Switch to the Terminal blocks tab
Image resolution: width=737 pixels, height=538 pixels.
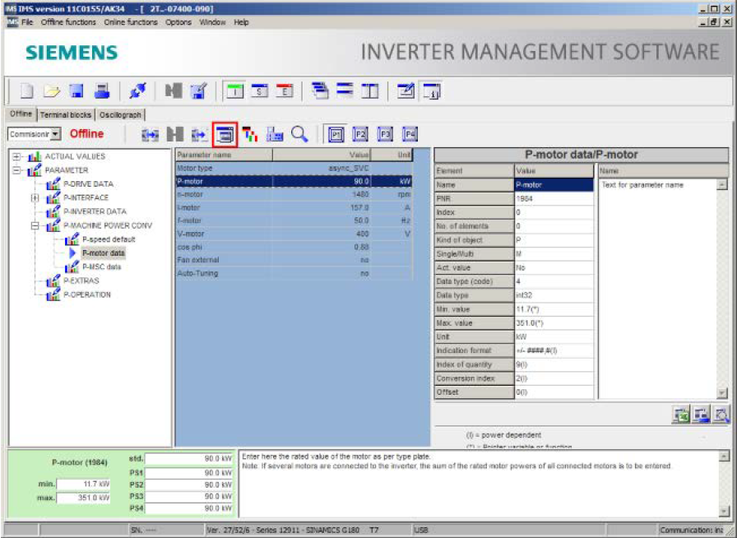click(65, 114)
